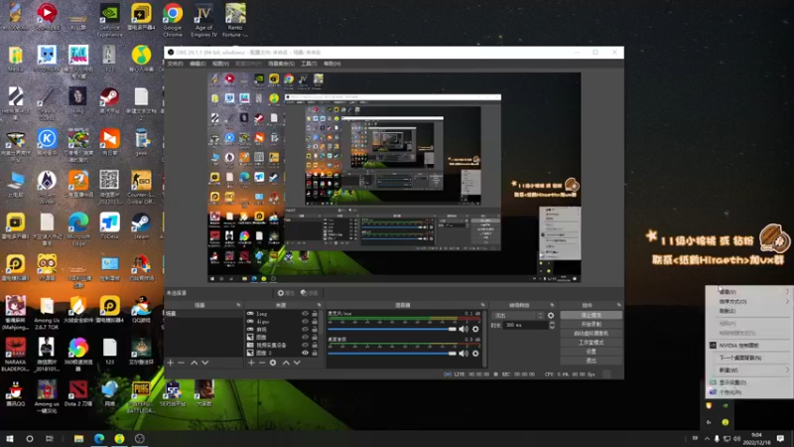794x447 pixels.
Task: Add a new source with the plus icon
Action: [251, 363]
